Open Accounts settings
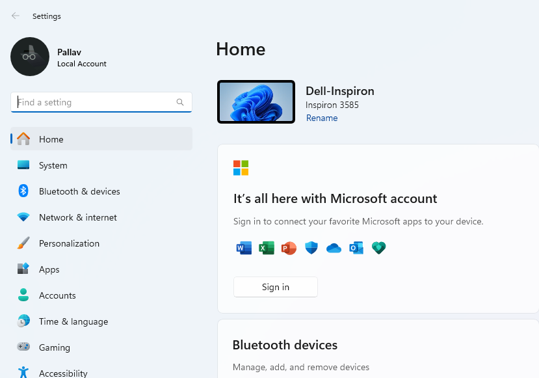This screenshot has width=539, height=378. tap(101, 295)
